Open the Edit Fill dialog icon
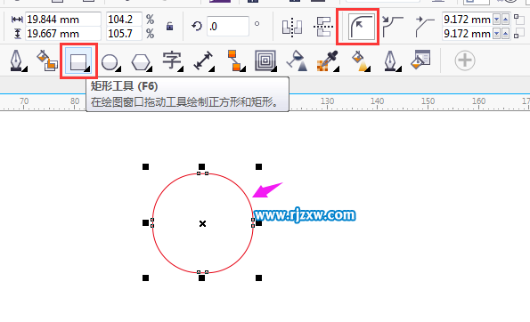 [420, 60]
